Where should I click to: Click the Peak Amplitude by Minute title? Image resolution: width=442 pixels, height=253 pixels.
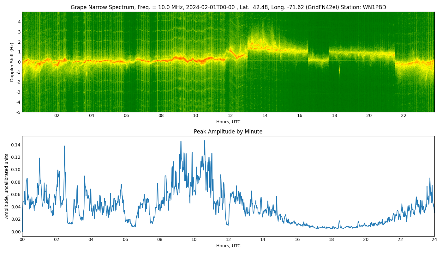(228, 132)
